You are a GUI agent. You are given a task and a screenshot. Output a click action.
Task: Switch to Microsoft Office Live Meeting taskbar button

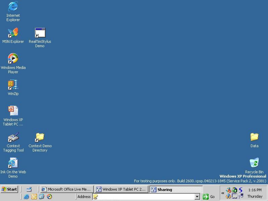point(66,189)
